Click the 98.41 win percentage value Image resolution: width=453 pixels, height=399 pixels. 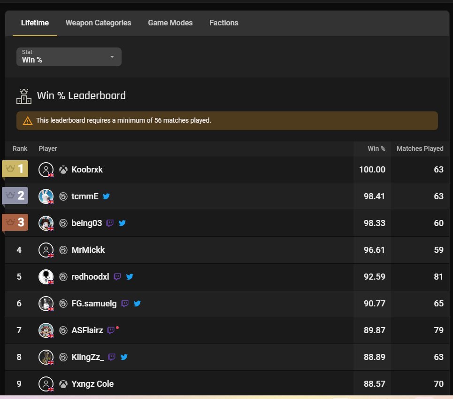click(375, 196)
